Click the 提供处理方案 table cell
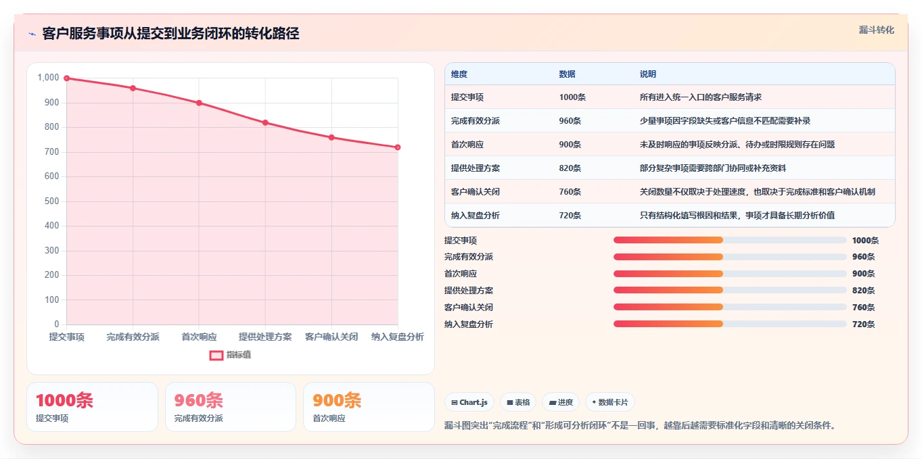The height and width of the screenshot is (459, 922). point(476,168)
